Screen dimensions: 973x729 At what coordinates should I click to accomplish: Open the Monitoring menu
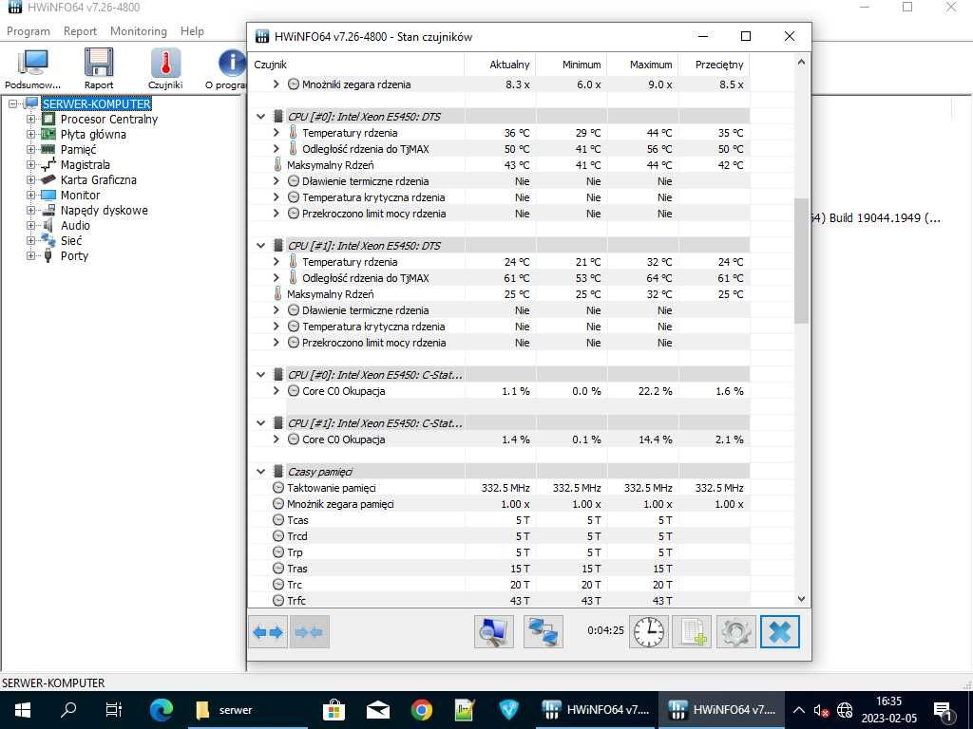139,31
